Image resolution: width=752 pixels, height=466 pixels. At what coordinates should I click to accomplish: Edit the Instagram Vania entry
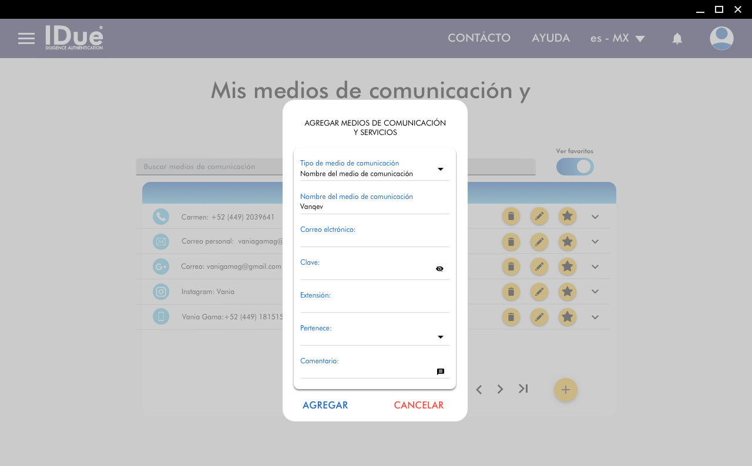(539, 292)
